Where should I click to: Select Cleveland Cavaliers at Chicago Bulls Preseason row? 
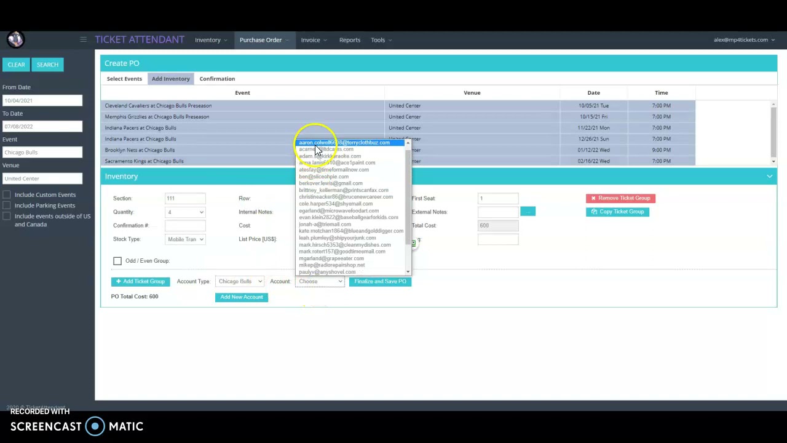click(398, 106)
